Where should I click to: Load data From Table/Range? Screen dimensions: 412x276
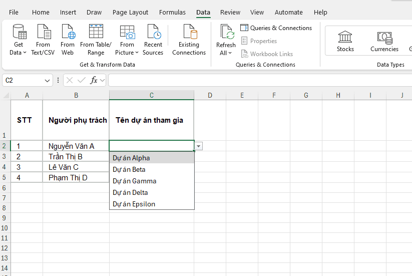[x=96, y=40]
